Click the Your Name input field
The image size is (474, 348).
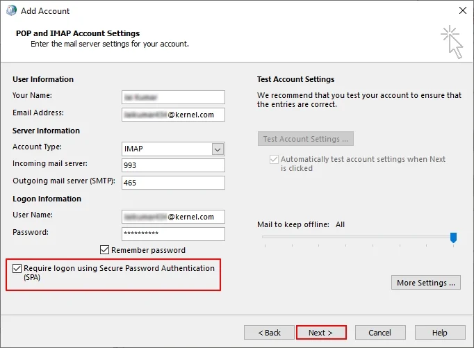(x=173, y=97)
